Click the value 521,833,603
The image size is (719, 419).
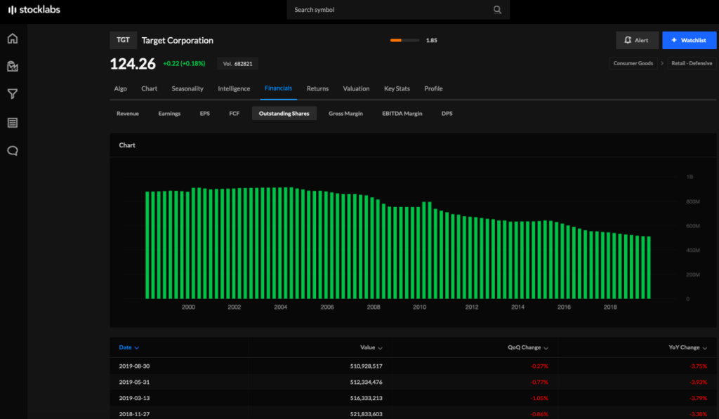click(x=366, y=414)
